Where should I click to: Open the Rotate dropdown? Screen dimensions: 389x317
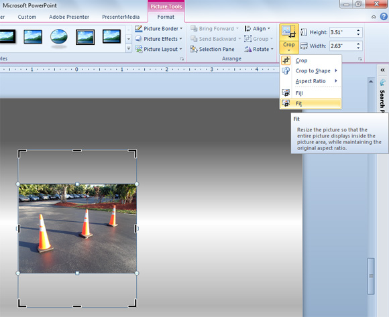point(259,49)
